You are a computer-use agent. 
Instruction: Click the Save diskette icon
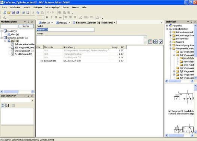[x=13, y=12]
